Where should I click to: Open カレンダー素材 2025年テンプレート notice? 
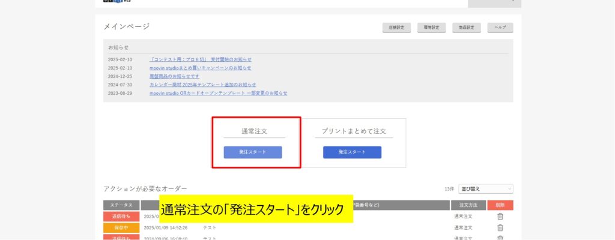tap(202, 85)
